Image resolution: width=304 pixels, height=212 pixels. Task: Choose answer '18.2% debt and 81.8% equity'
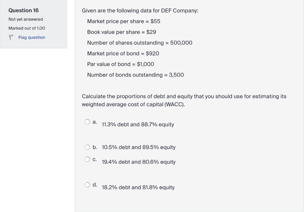[x=138, y=187]
